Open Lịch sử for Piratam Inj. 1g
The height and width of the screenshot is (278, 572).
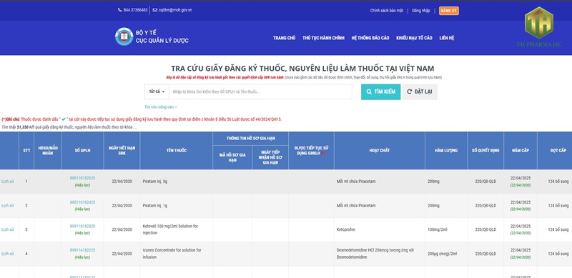tap(7, 205)
